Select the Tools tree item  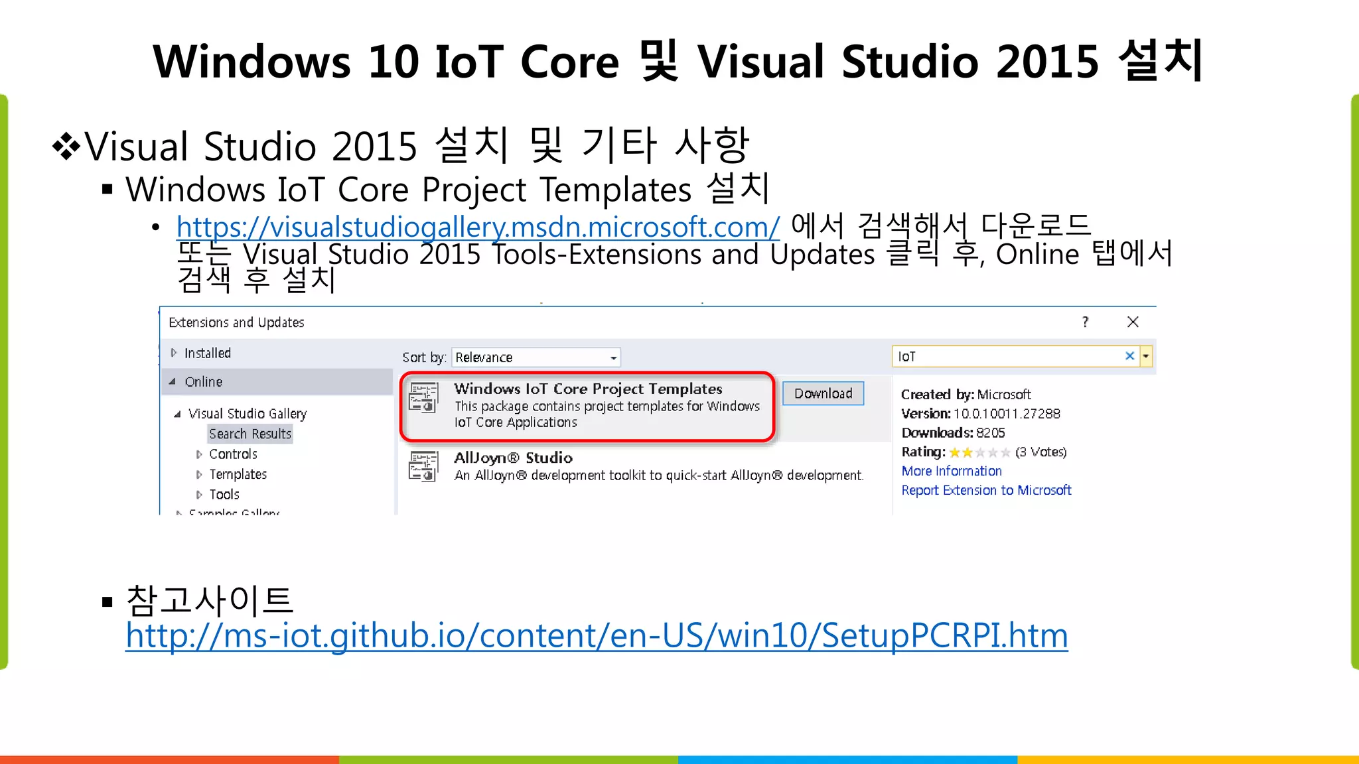pos(224,494)
